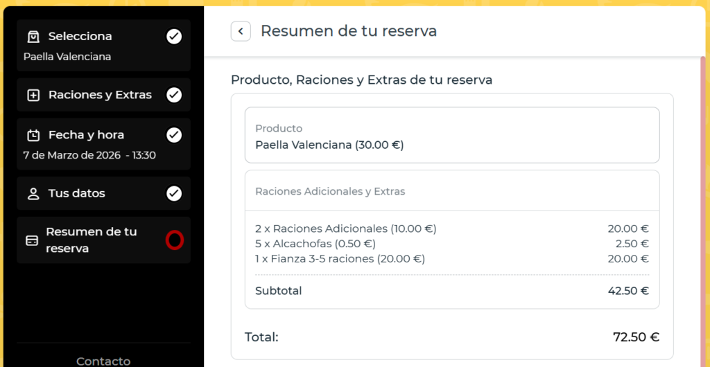The height and width of the screenshot is (367, 710).
Task: Switch to the Tus datos step
Action: (x=76, y=193)
